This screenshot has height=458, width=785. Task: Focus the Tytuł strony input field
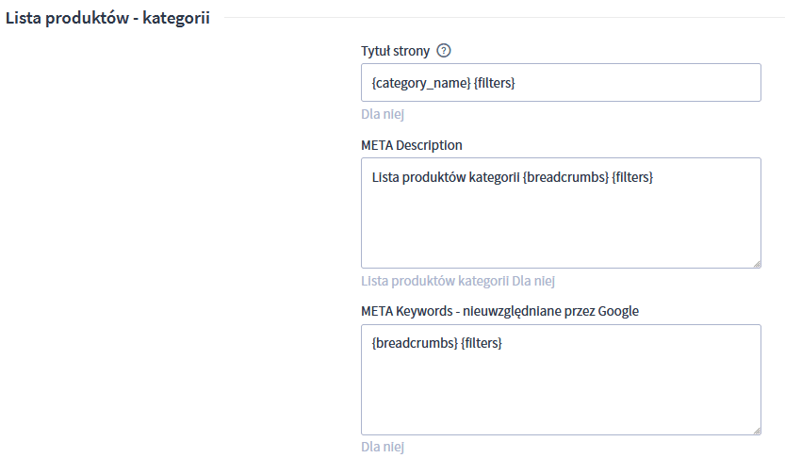click(x=561, y=83)
